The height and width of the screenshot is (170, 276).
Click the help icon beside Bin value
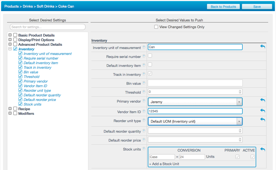point(144,83)
